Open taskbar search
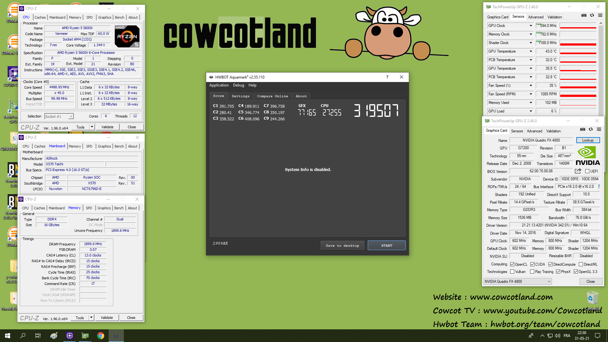Viewport: 608px width, 342px height. point(23,336)
